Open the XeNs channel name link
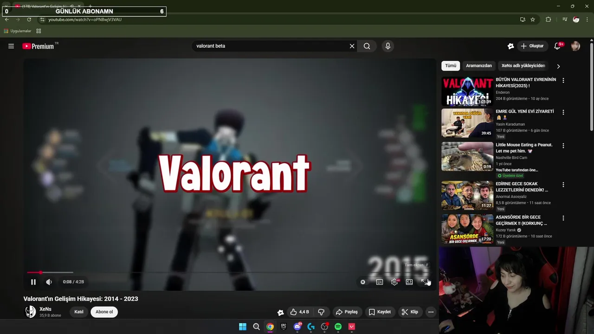The width and height of the screenshot is (594, 334). (45, 309)
